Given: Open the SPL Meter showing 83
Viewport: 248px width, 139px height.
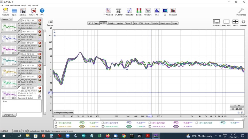Looking at the screenshot, I should pyautogui.click(x=119, y=11).
